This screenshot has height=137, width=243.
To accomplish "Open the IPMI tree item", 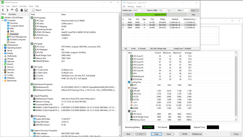I will (x=12, y=31).
